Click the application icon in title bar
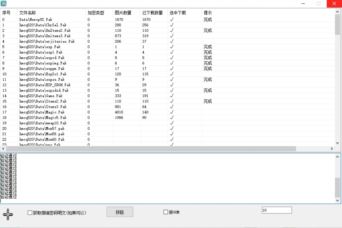The height and width of the screenshot is (228, 342). [x=4, y=4]
